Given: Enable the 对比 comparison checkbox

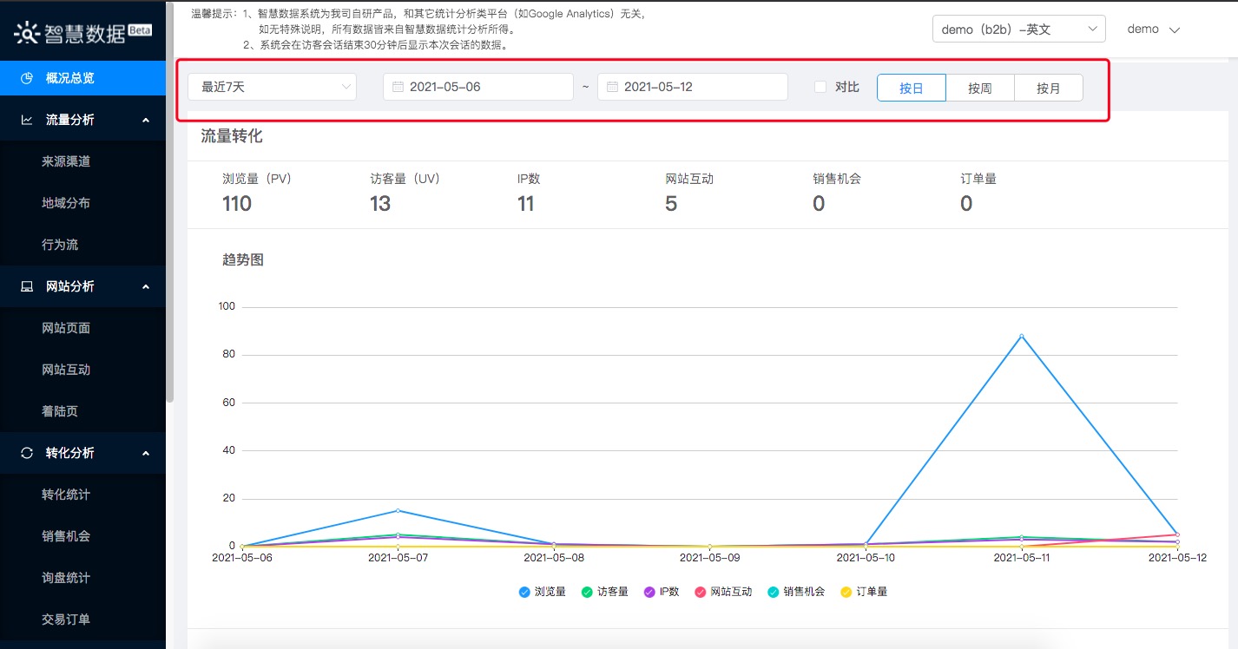Looking at the screenshot, I should [x=819, y=87].
